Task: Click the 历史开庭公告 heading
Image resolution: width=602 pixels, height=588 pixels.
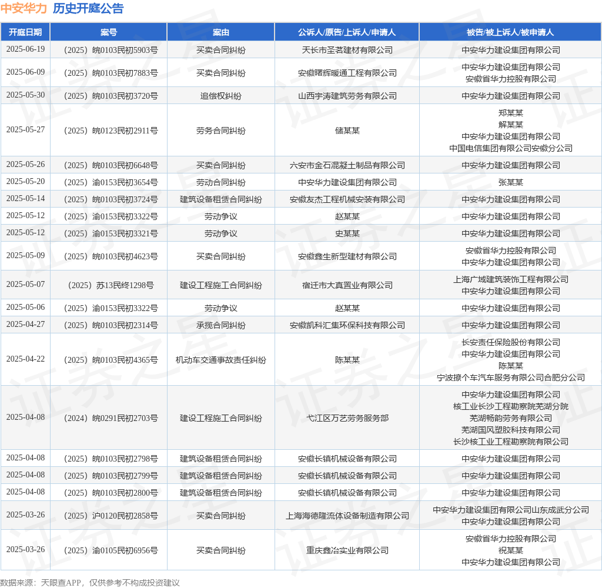Action: [88, 8]
